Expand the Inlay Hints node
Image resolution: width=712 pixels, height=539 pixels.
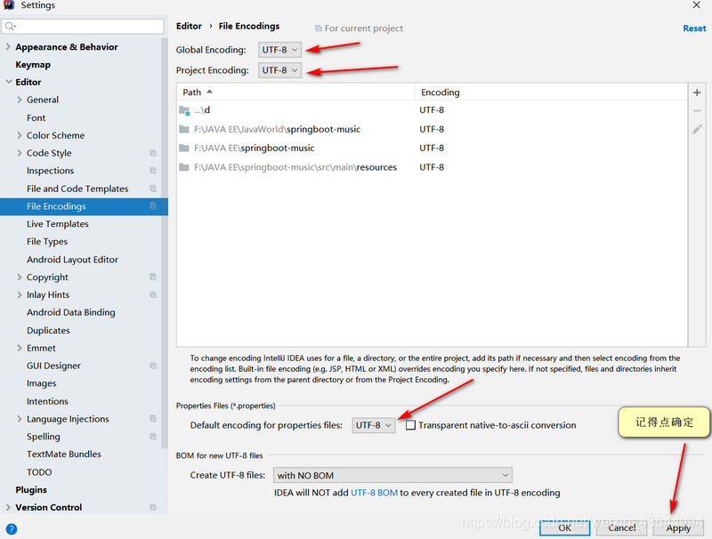coord(19,294)
